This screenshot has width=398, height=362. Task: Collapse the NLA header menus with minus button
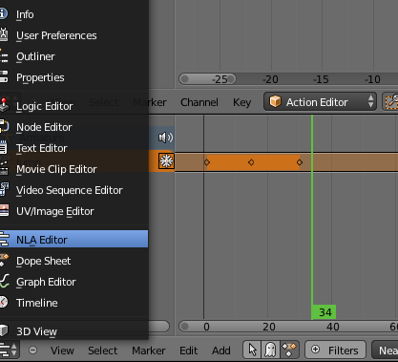pos(32,351)
